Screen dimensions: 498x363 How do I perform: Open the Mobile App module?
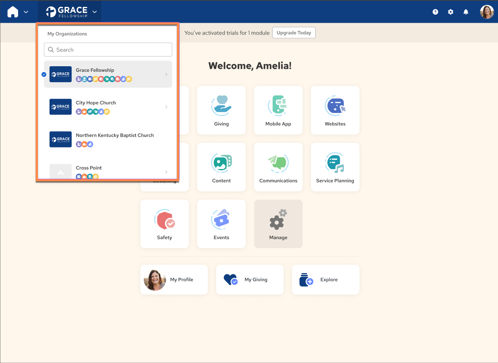278,110
